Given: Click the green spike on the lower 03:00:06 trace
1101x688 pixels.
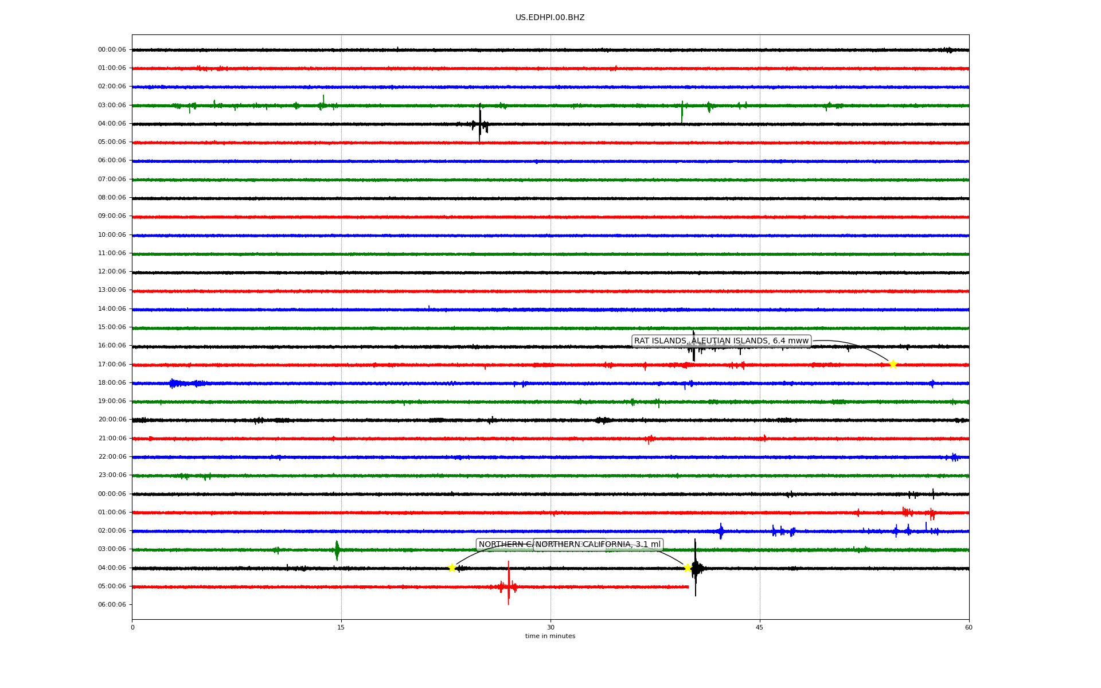Looking at the screenshot, I should [x=337, y=550].
